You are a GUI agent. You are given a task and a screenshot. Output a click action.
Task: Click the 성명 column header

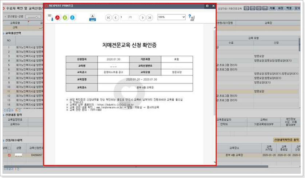[19, 148]
